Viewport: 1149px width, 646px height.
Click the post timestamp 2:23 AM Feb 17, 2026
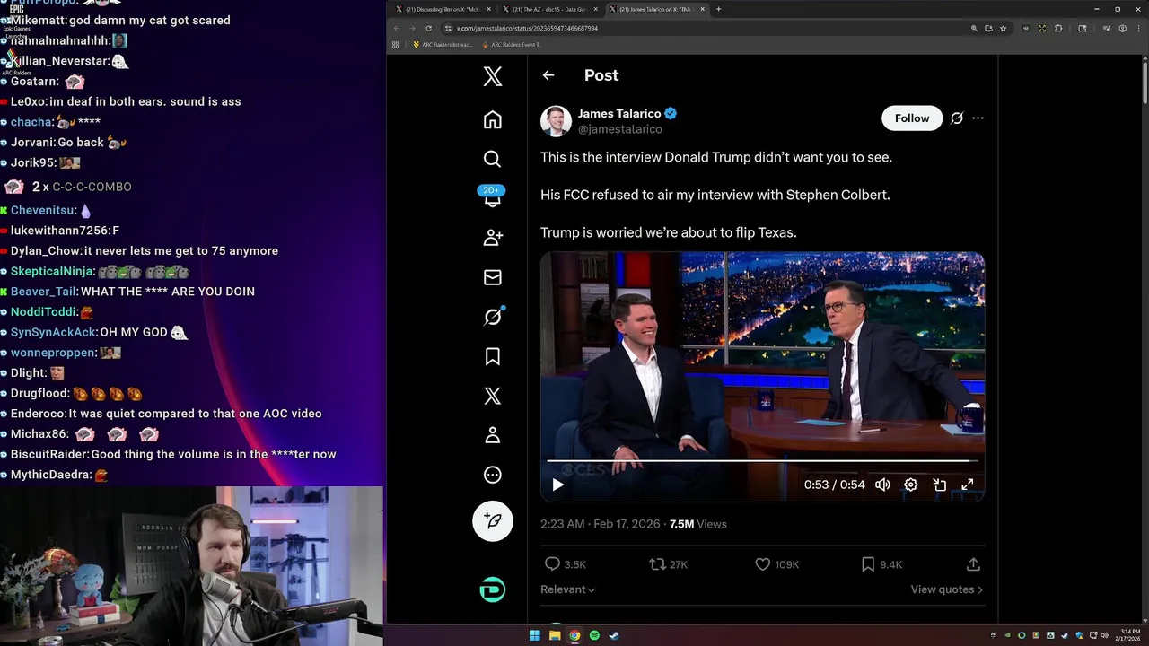tap(600, 524)
